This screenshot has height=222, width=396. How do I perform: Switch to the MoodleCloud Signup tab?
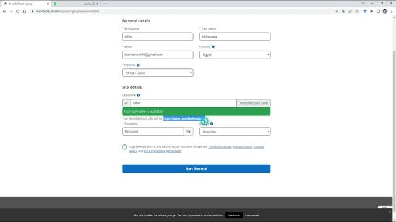tap(25, 4)
